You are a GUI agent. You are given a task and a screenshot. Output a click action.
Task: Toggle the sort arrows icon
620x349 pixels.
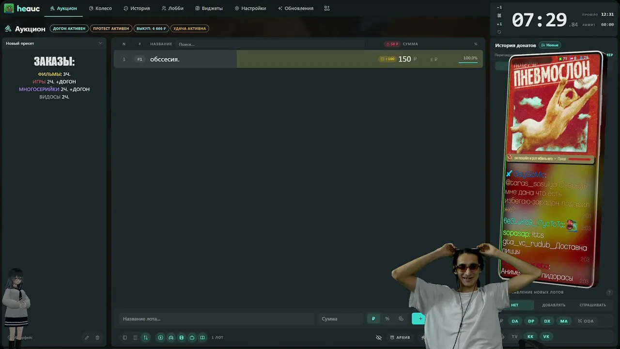(x=145, y=337)
